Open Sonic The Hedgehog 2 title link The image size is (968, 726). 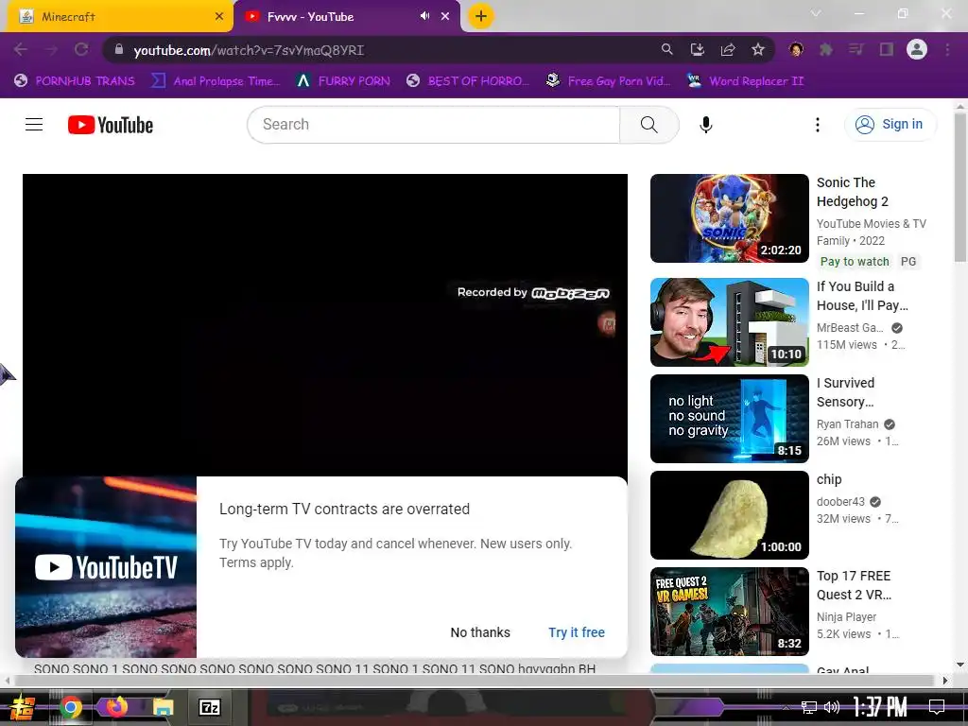(x=852, y=192)
